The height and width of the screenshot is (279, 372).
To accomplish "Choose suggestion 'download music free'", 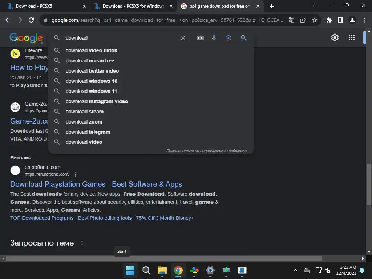I will (x=151, y=61).
